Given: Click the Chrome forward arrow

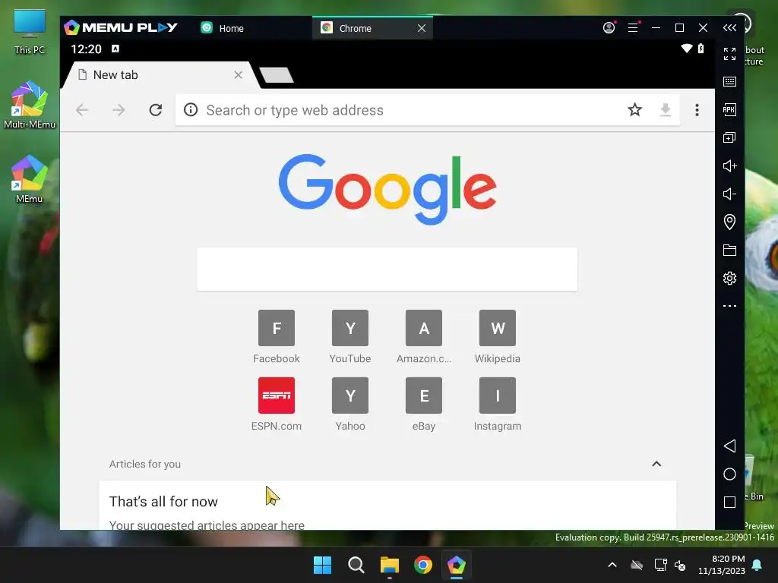Looking at the screenshot, I should point(119,110).
